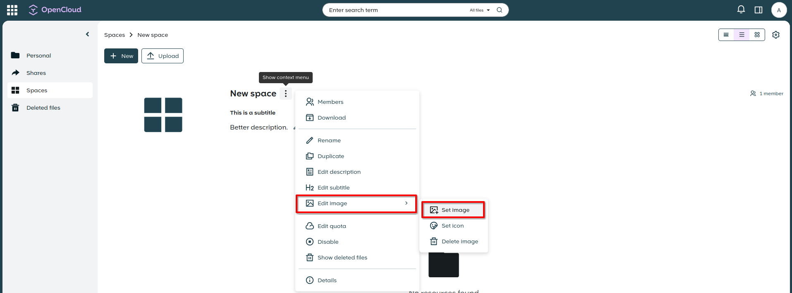The image size is (792, 293).
Task: Click the New button
Action: point(121,56)
